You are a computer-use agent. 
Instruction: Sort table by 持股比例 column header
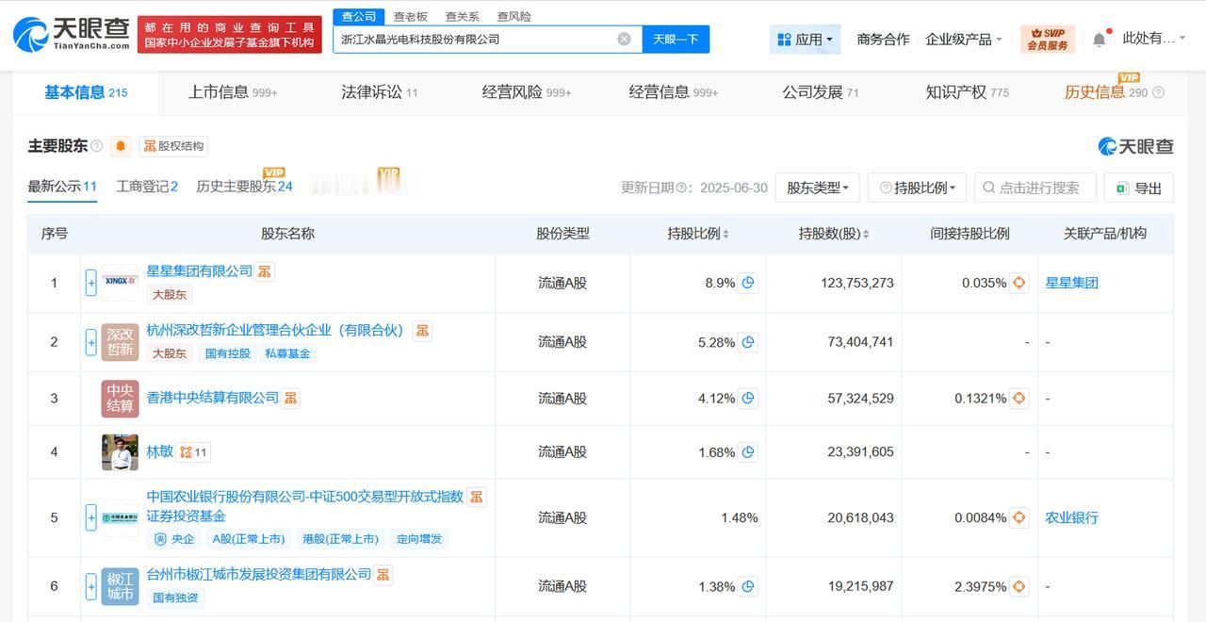click(x=698, y=234)
